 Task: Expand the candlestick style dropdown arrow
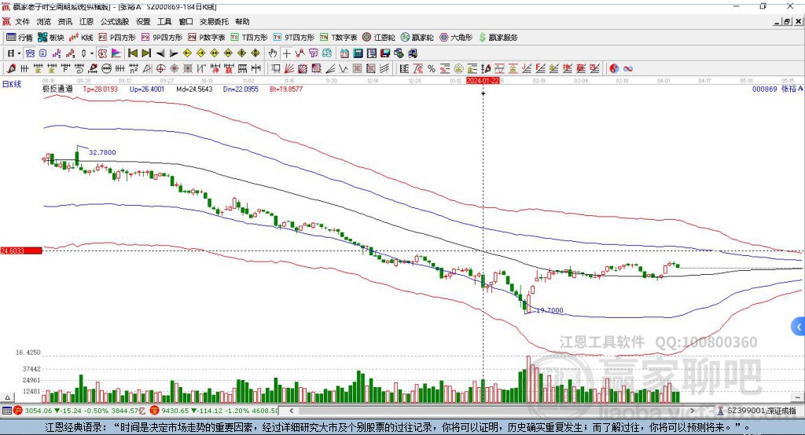tap(92, 53)
